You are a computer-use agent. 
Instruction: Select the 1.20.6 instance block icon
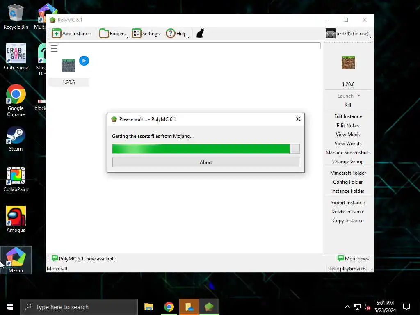[x=68, y=66]
